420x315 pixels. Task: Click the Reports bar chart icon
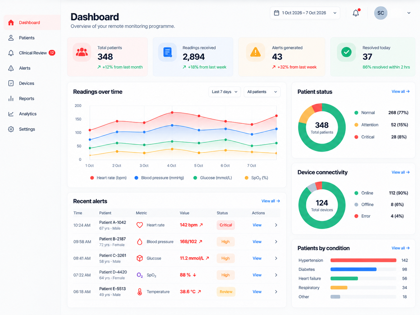[x=11, y=99]
